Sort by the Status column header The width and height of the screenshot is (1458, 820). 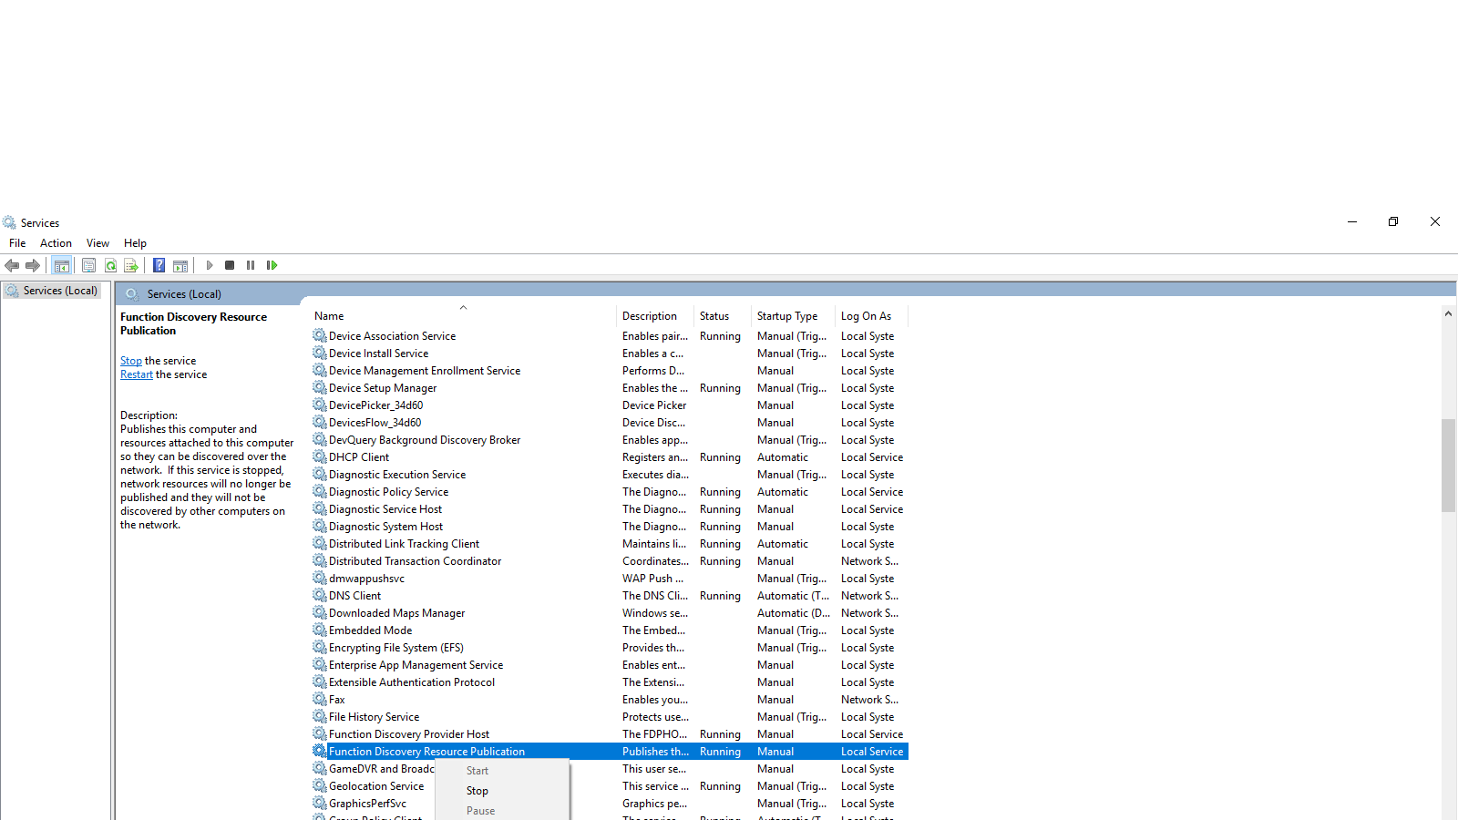(x=722, y=316)
